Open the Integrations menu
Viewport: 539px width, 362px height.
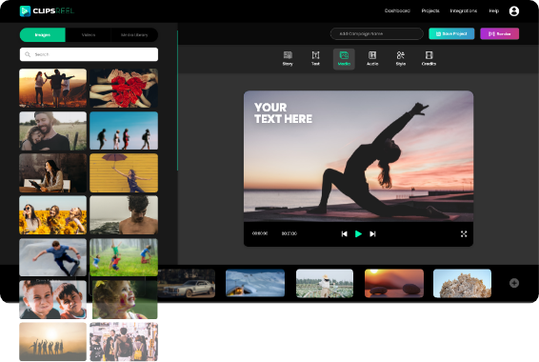464,11
